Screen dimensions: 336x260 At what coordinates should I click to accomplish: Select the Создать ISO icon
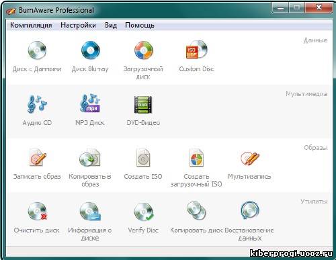[x=143, y=158]
